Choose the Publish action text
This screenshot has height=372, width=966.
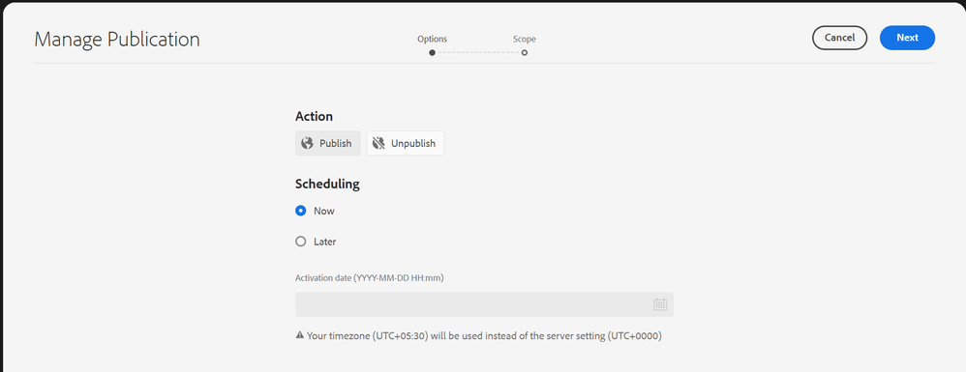[x=336, y=143]
